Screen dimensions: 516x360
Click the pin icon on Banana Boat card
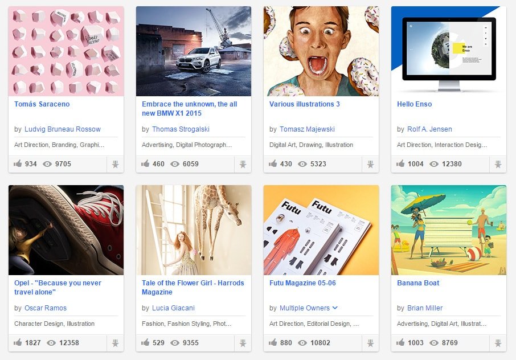(498, 343)
